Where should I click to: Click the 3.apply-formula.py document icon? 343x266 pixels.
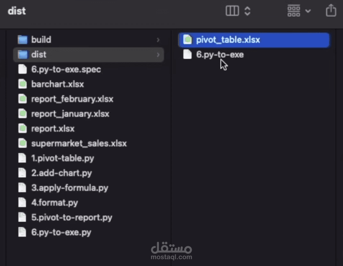[23, 188]
